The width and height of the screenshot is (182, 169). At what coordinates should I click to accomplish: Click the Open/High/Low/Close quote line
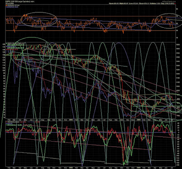pos(142,4)
